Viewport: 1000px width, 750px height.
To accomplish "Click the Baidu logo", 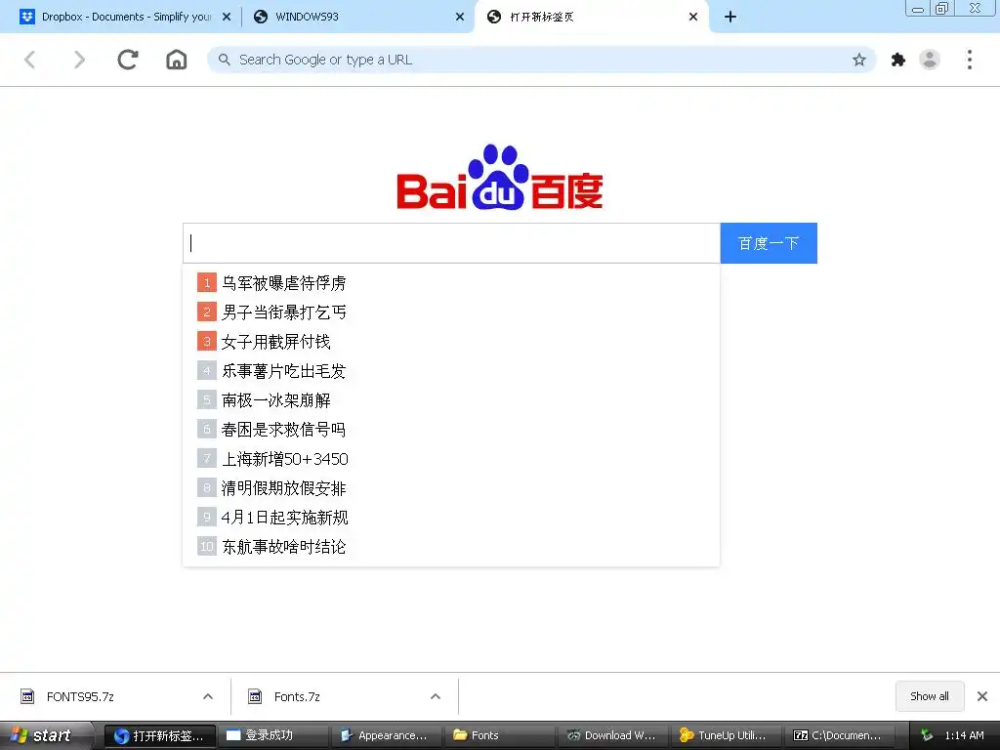I will (500, 177).
